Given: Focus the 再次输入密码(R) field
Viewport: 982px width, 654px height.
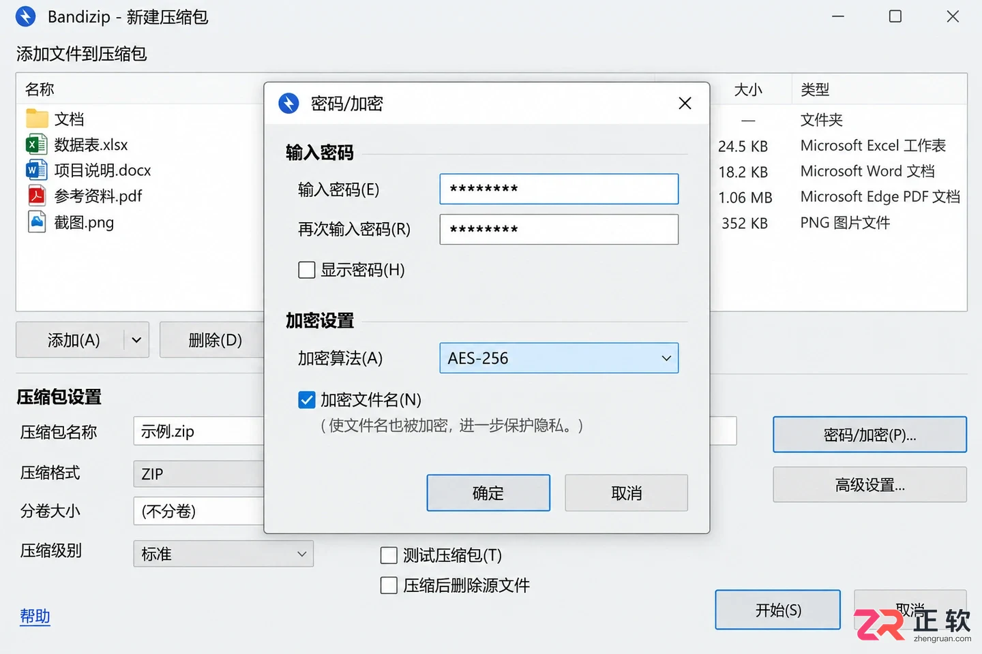Looking at the screenshot, I should click(559, 229).
